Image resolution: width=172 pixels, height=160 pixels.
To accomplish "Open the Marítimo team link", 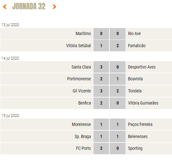I will coord(83,33).
